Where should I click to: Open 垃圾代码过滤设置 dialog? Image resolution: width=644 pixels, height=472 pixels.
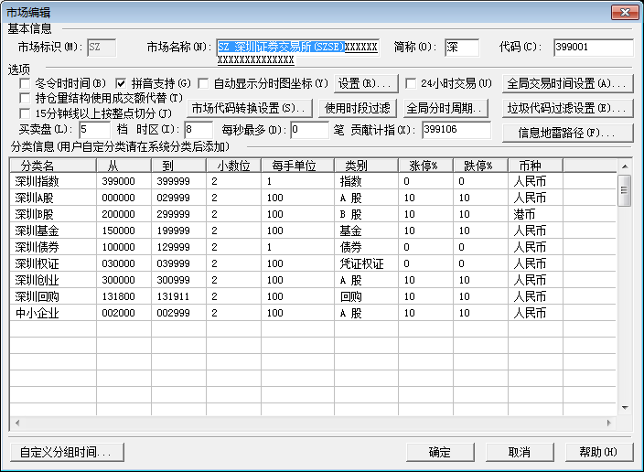tap(568, 108)
